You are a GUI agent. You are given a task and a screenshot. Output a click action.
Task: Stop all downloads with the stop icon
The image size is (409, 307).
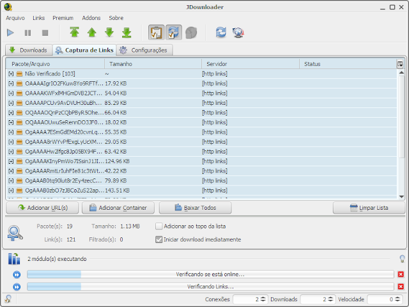click(45, 33)
